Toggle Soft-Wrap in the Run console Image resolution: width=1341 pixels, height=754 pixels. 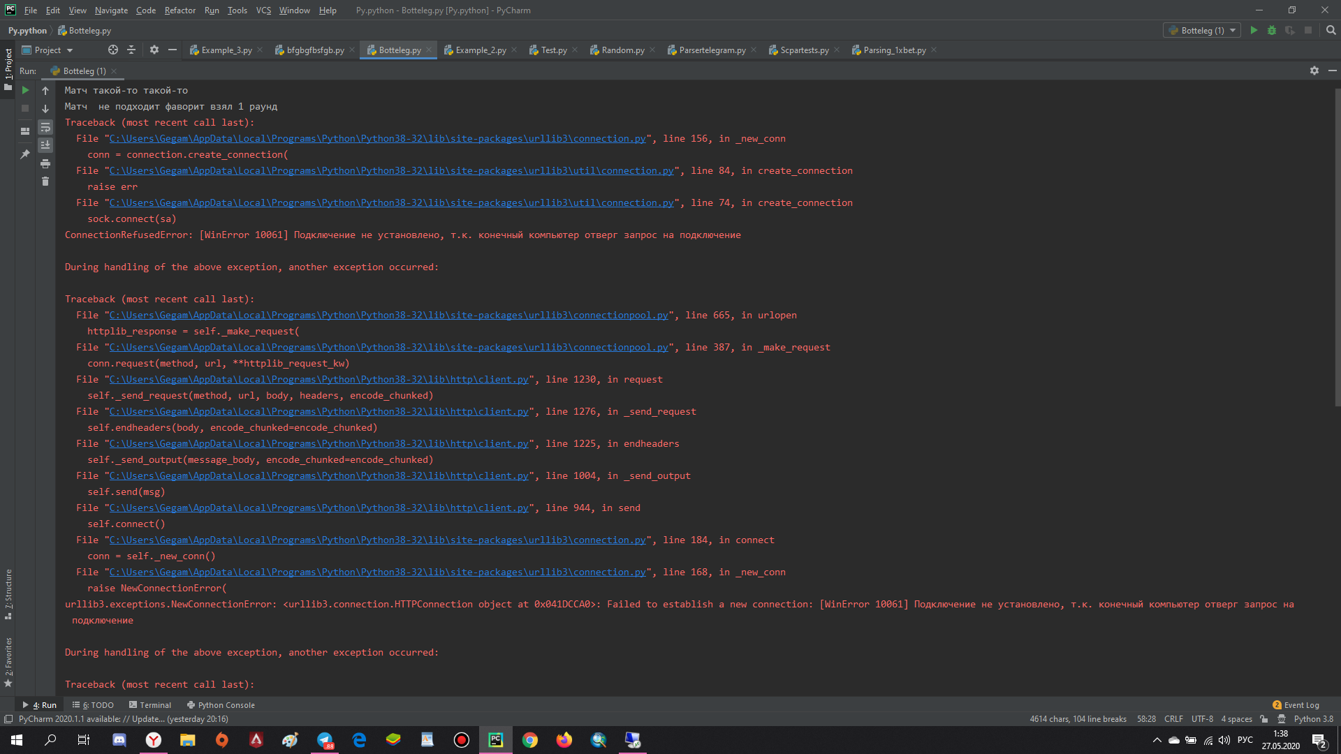pyautogui.click(x=45, y=127)
